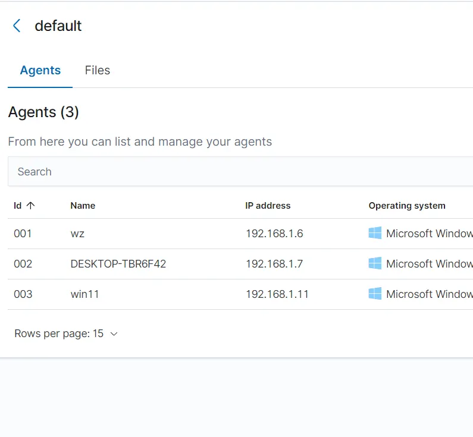The width and height of the screenshot is (473, 437).
Task: Click the default group title
Action: point(58,26)
